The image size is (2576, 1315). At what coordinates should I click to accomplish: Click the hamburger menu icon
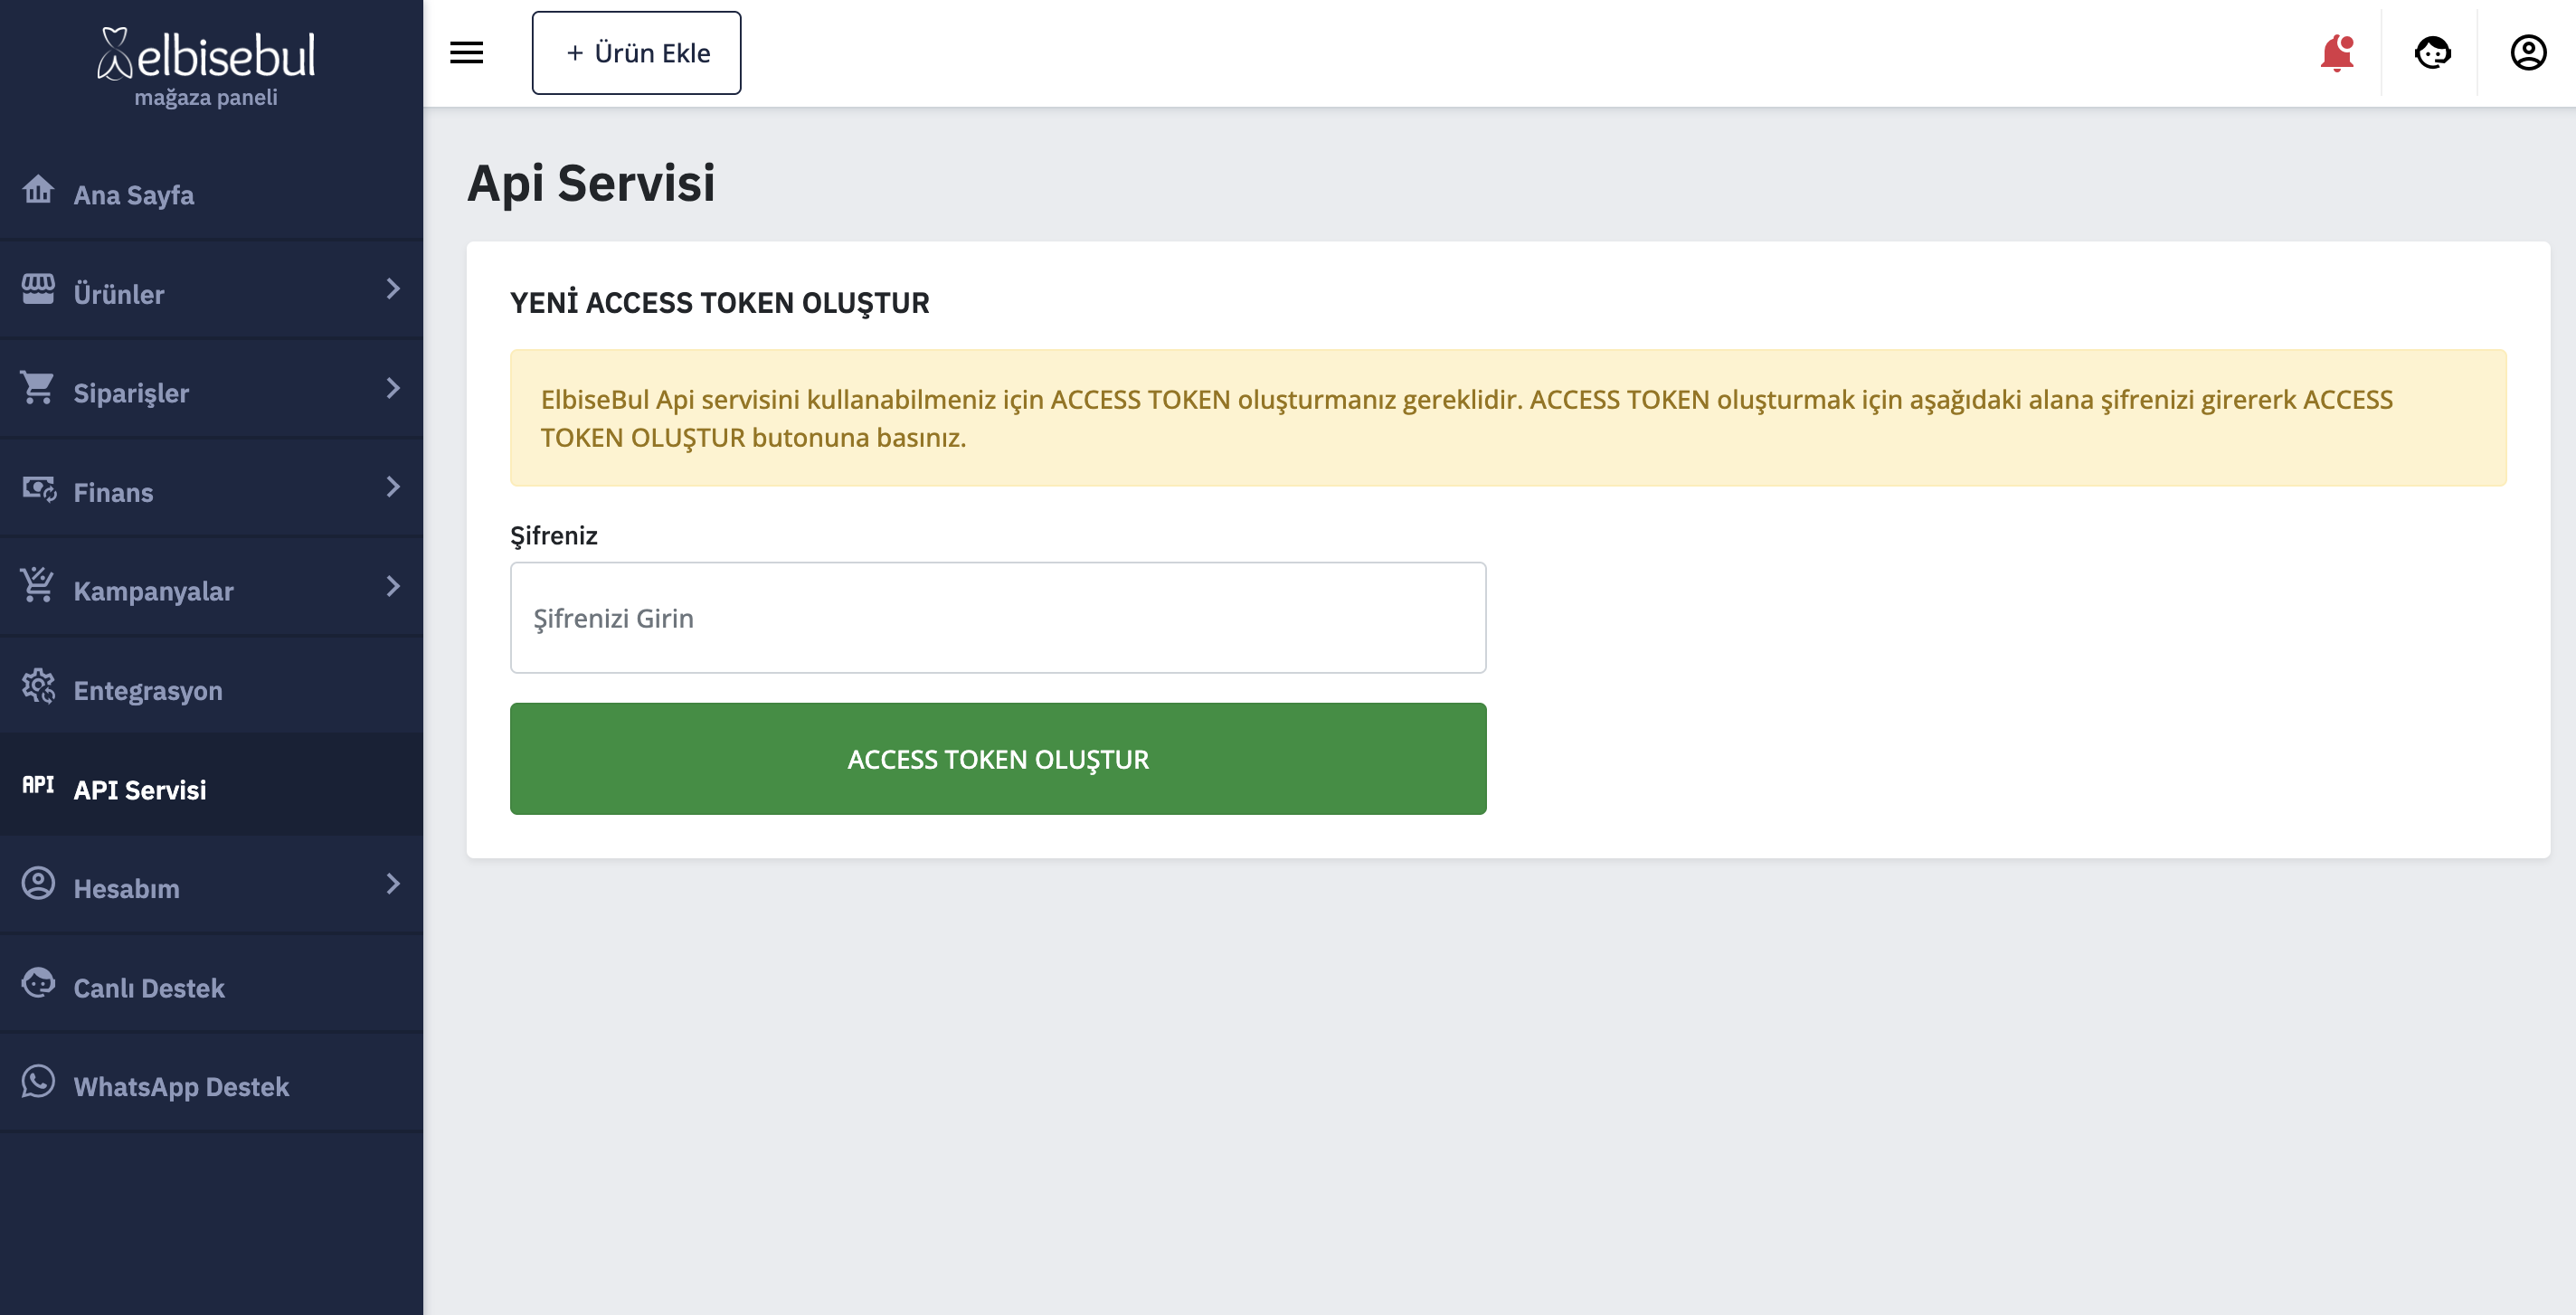tap(466, 53)
